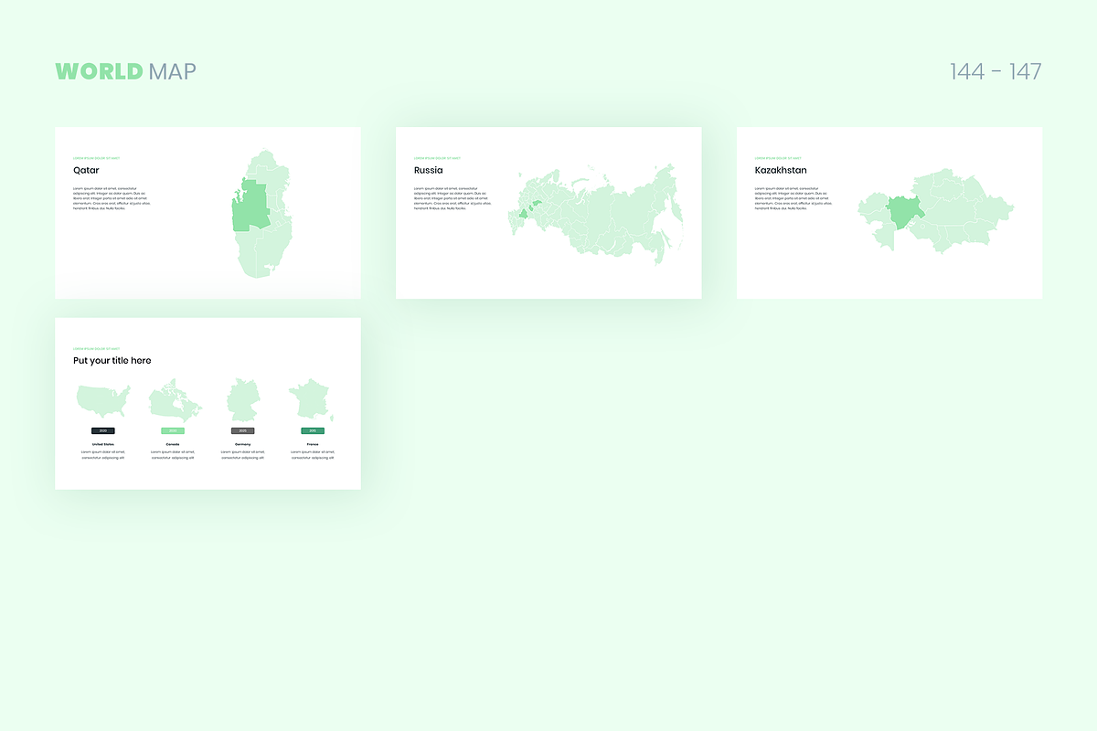
Task: Click the 'Put your title here' heading
Action: (x=112, y=361)
